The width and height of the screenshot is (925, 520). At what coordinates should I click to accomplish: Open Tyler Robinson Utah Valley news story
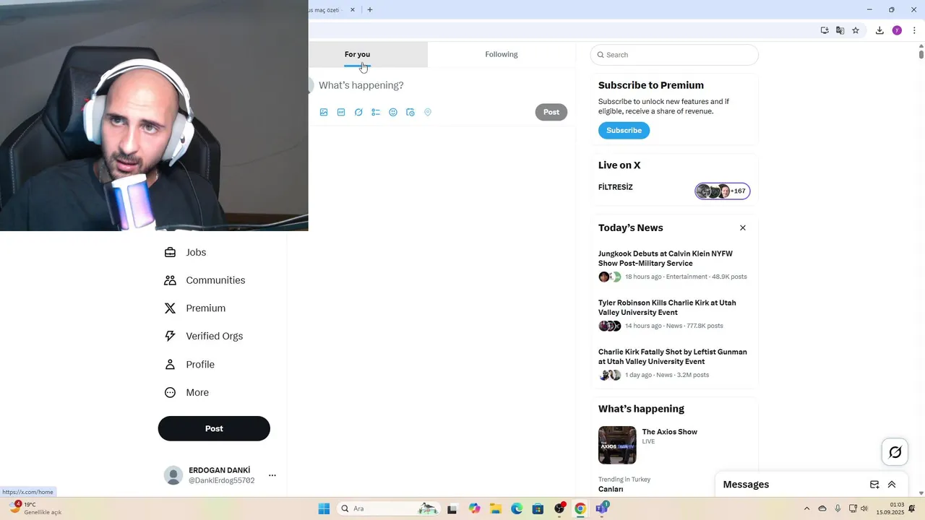(x=667, y=308)
